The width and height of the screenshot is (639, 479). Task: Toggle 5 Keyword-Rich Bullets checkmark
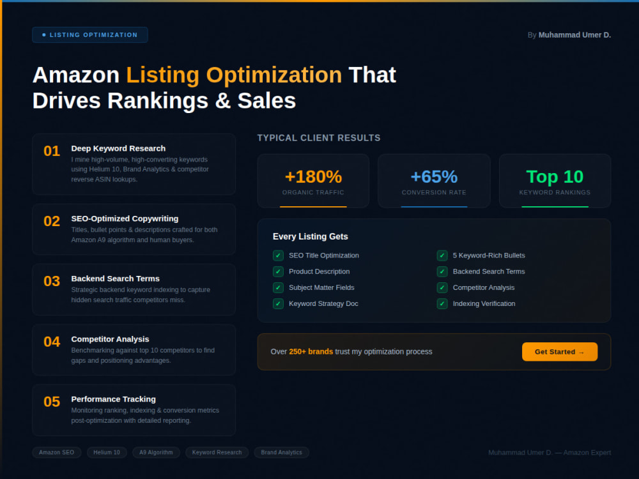click(442, 255)
